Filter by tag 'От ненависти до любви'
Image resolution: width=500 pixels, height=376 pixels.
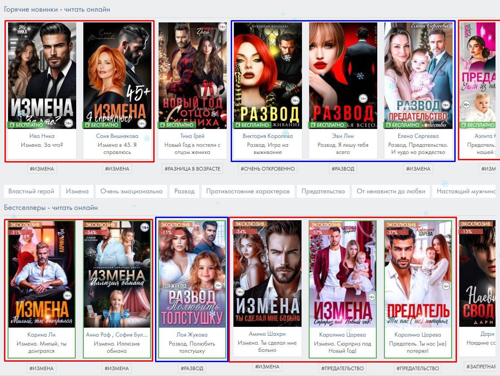click(391, 191)
